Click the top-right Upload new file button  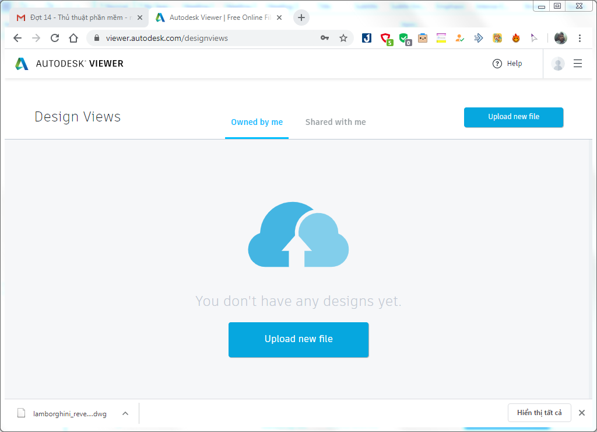pyautogui.click(x=513, y=117)
